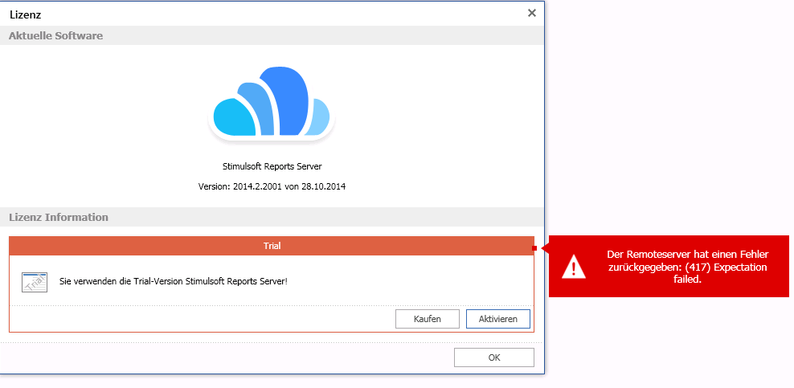Click the 'Aktuelle Software' section header
The height and width of the screenshot is (388, 794).
point(271,36)
